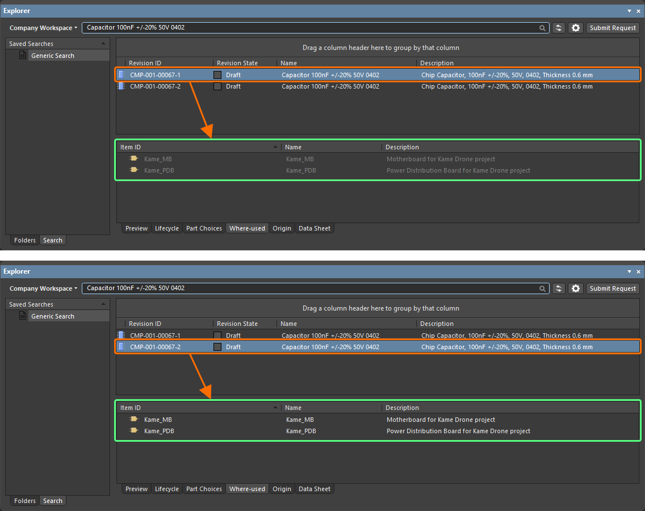The height and width of the screenshot is (511, 645).
Task: Click component icon of highlighted CMP-001-00067-2 row
Action: pos(120,347)
